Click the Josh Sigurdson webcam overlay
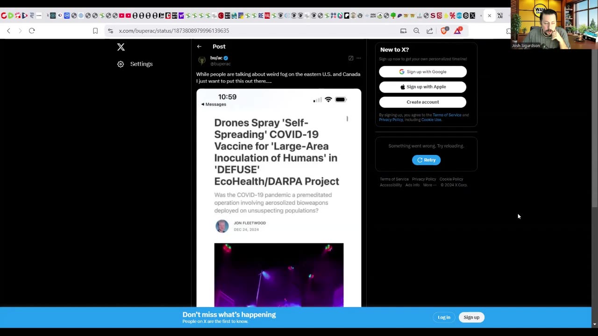Screen dimensions: 598x336 pos(554,24)
